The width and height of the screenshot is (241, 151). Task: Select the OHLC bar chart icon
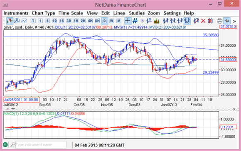point(17,21)
